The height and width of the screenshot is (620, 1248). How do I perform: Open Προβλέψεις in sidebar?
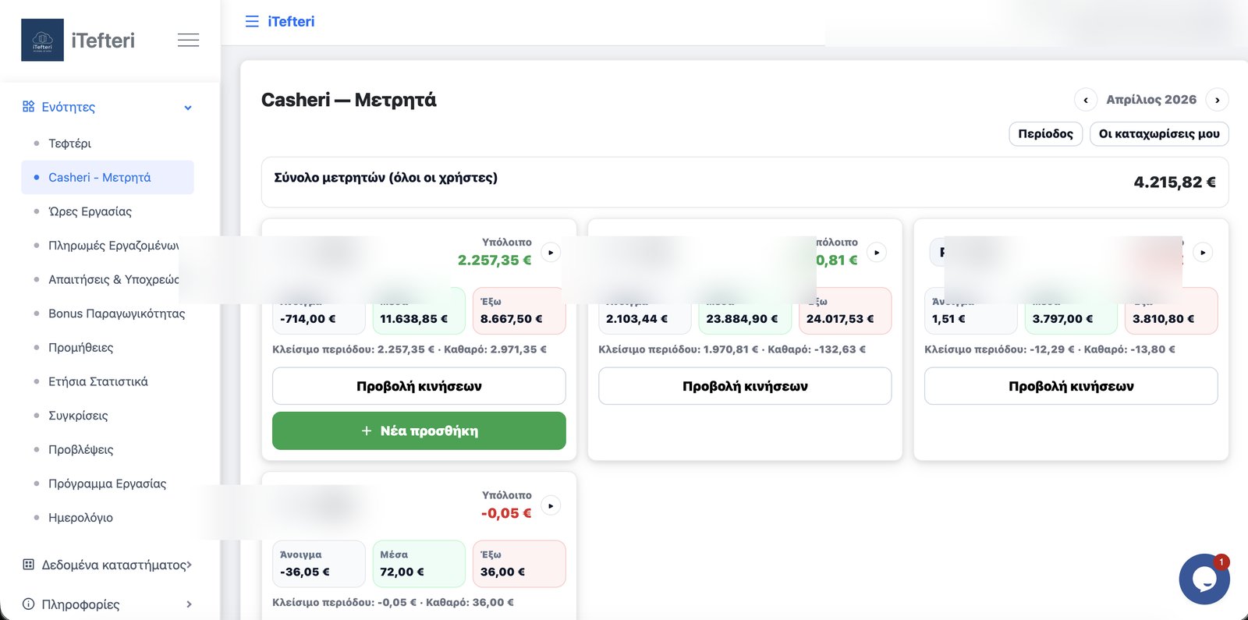(x=80, y=450)
